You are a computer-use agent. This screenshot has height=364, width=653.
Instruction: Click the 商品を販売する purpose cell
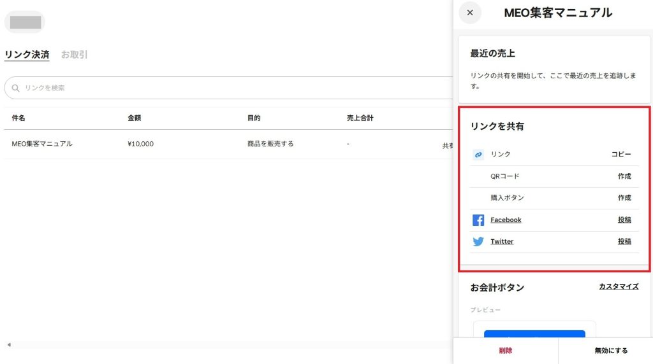pyautogui.click(x=270, y=144)
